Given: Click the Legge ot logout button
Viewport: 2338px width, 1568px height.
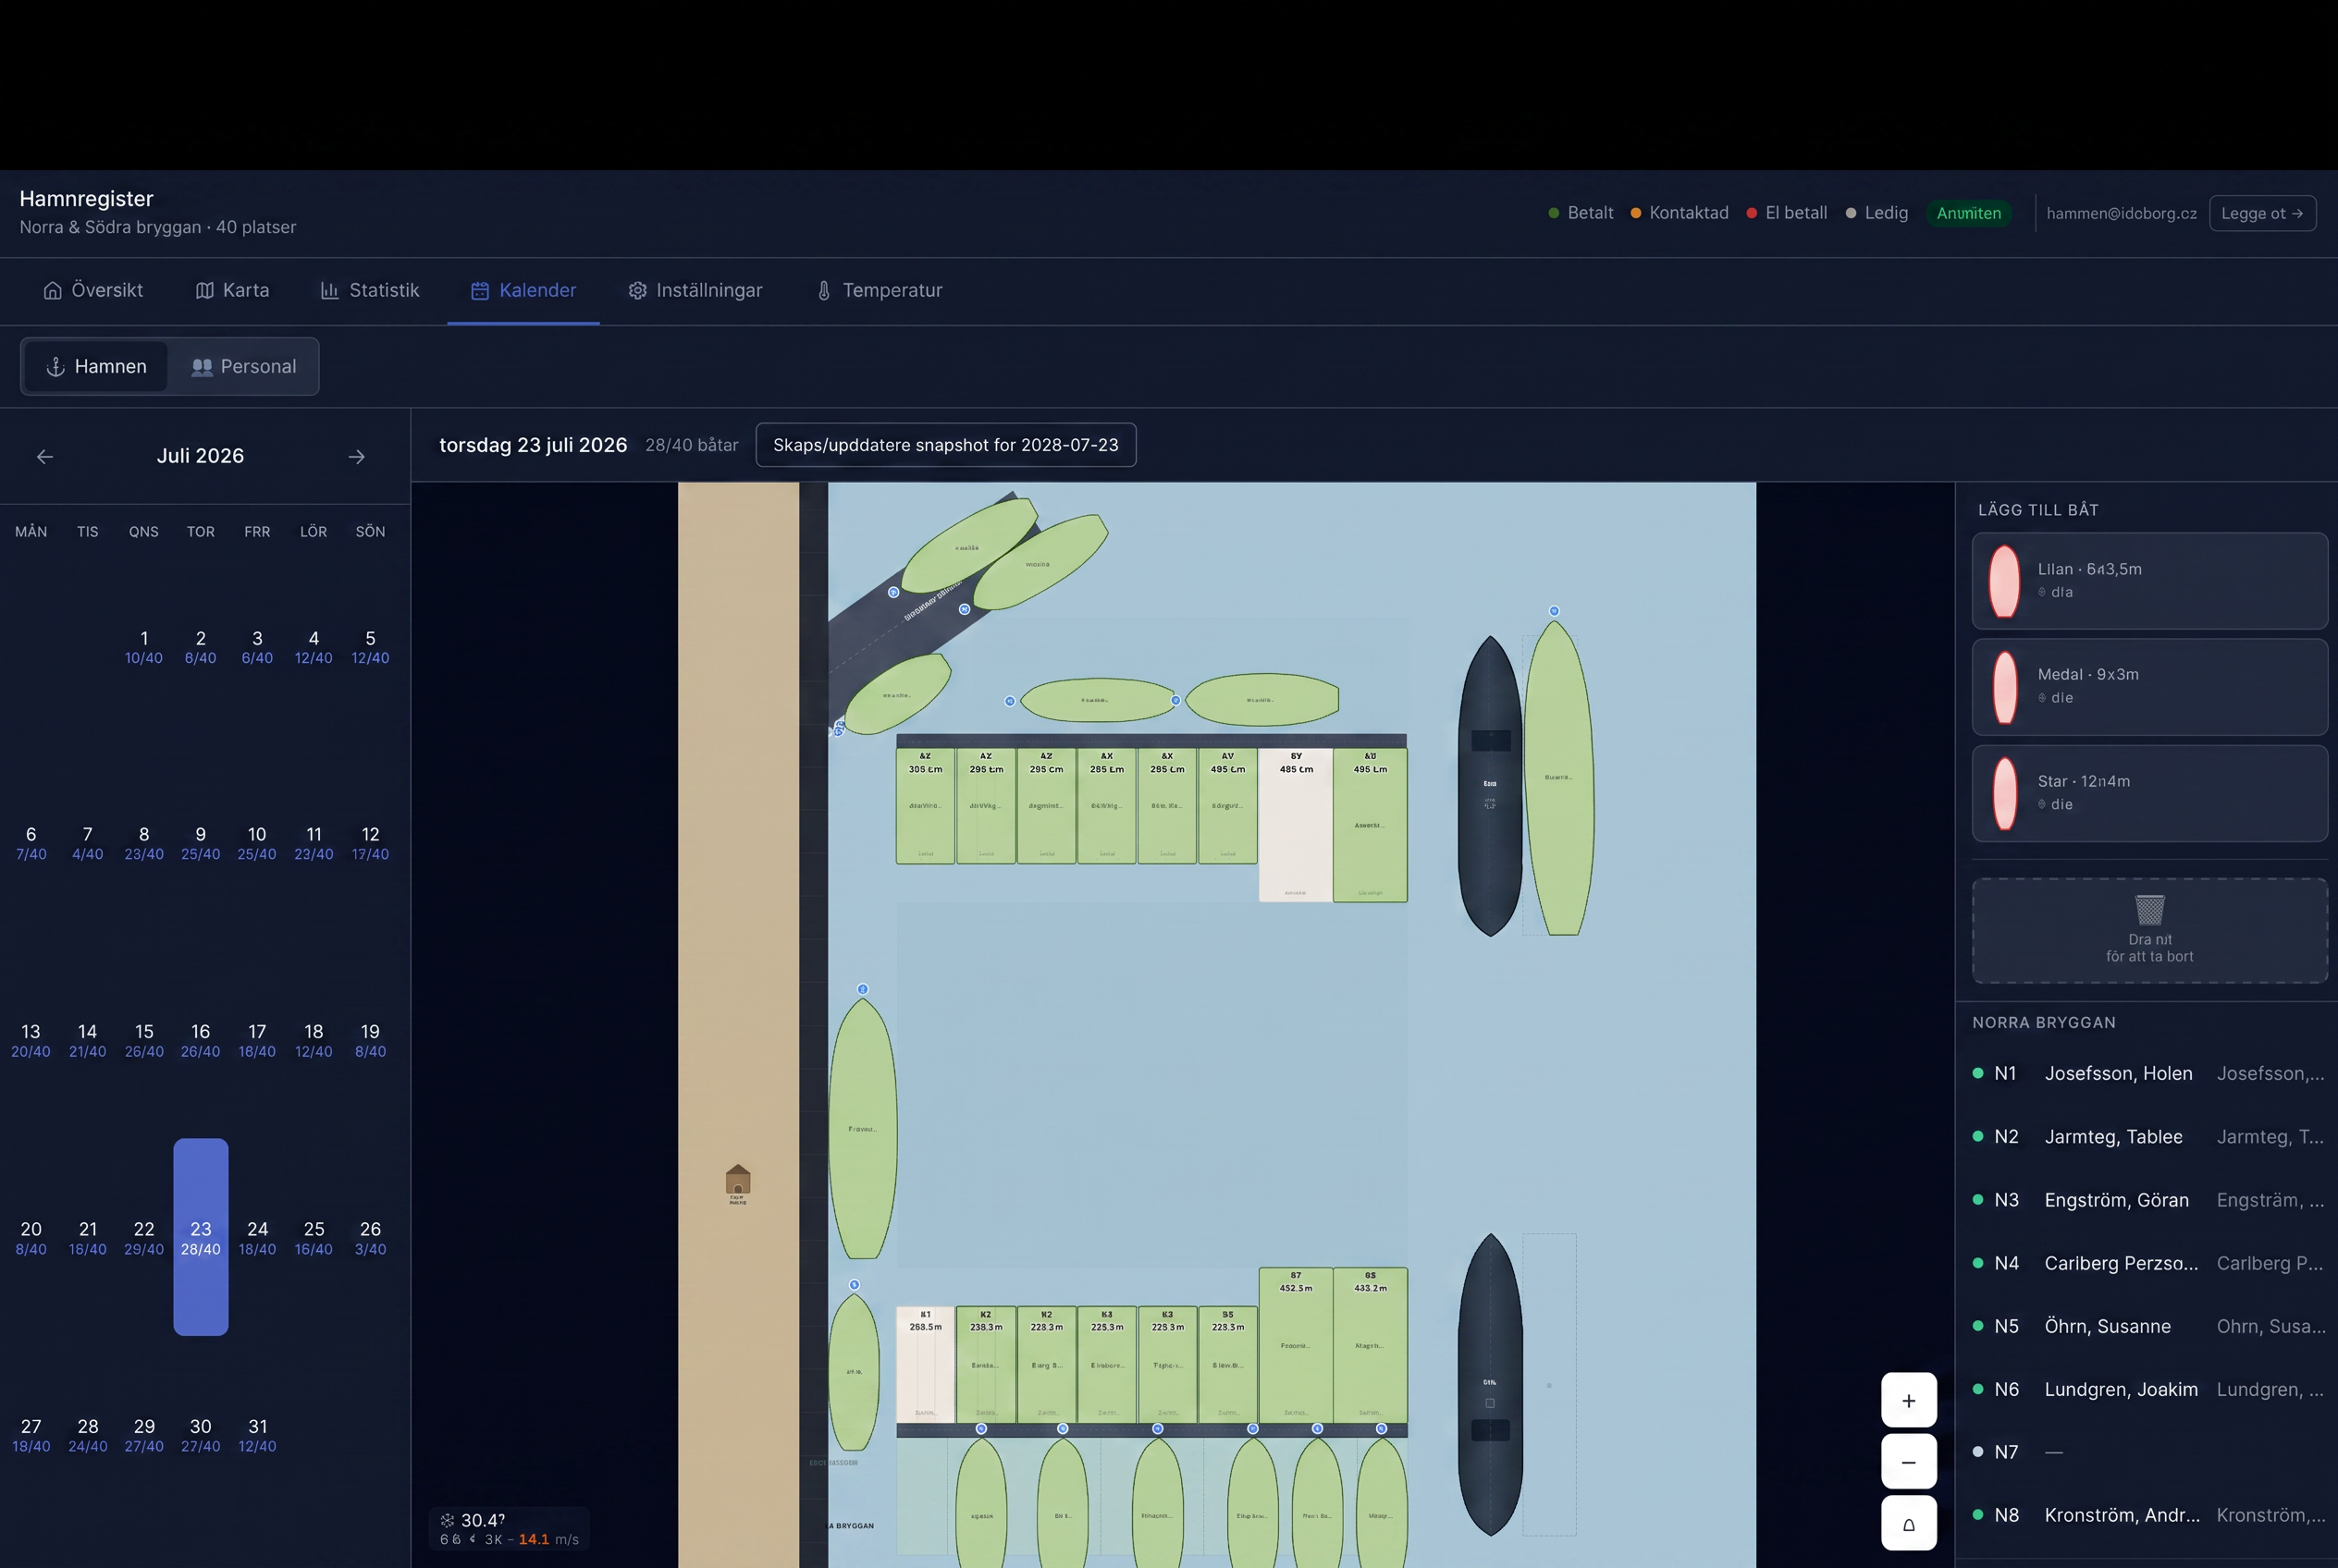Looking at the screenshot, I should [x=2262, y=213].
